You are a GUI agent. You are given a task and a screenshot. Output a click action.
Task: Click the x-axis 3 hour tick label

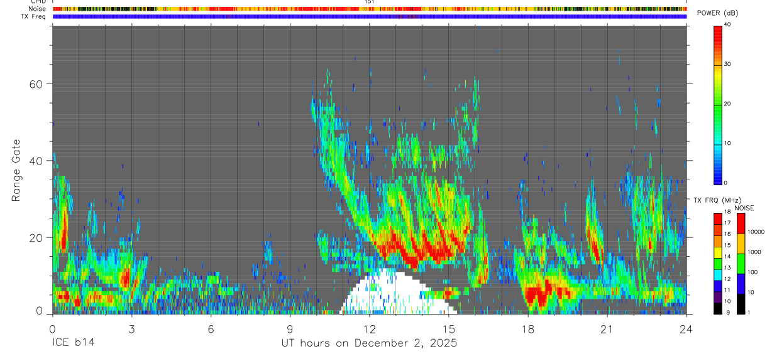click(x=131, y=329)
